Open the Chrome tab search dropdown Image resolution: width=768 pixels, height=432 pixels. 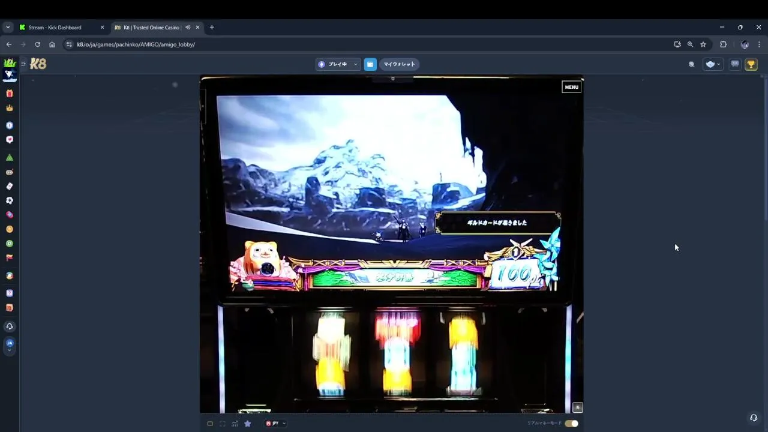pos(8,27)
